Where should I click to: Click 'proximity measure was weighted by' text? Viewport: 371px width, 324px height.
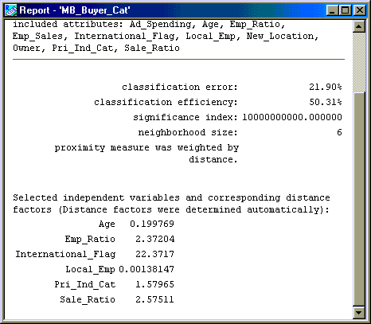point(146,148)
